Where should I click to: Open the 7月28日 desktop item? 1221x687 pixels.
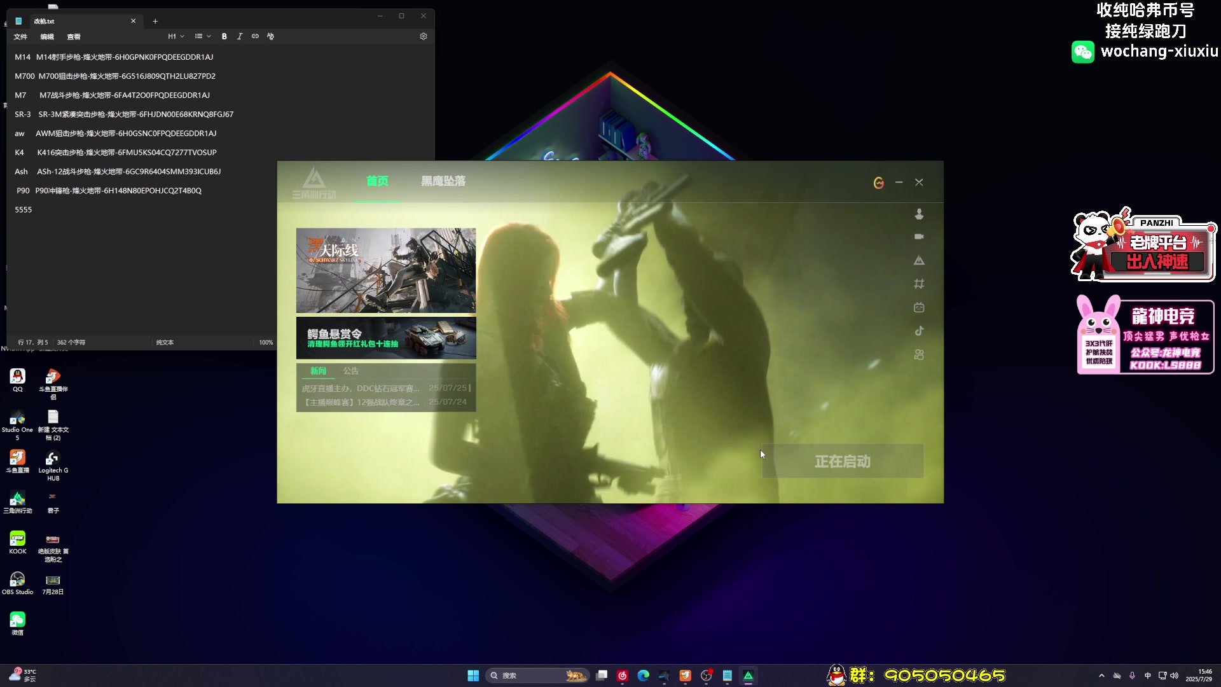[x=53, y=585]
